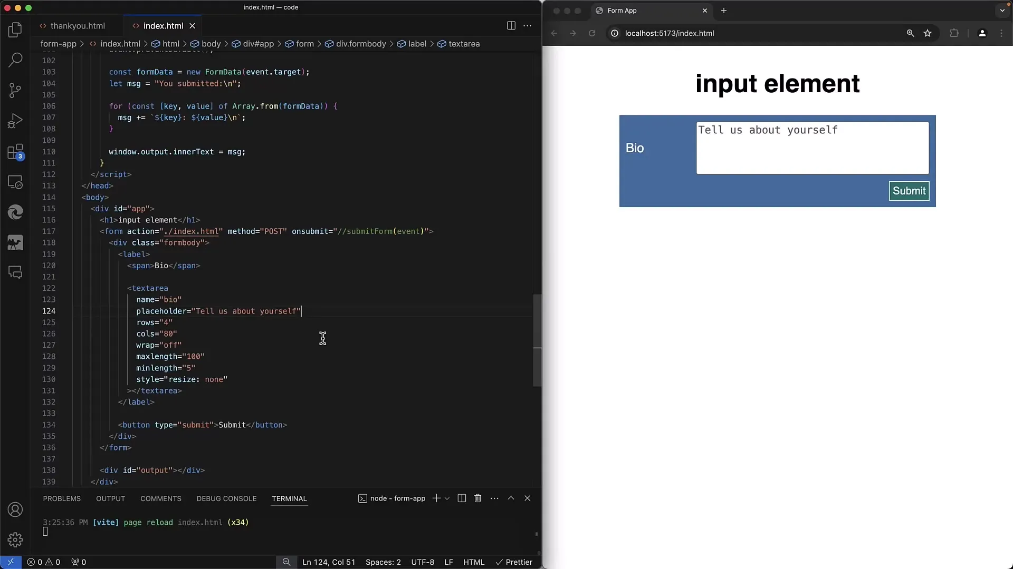Toggle the terminal maximize button
The image size is (1013, 569).
coord(511,498)
